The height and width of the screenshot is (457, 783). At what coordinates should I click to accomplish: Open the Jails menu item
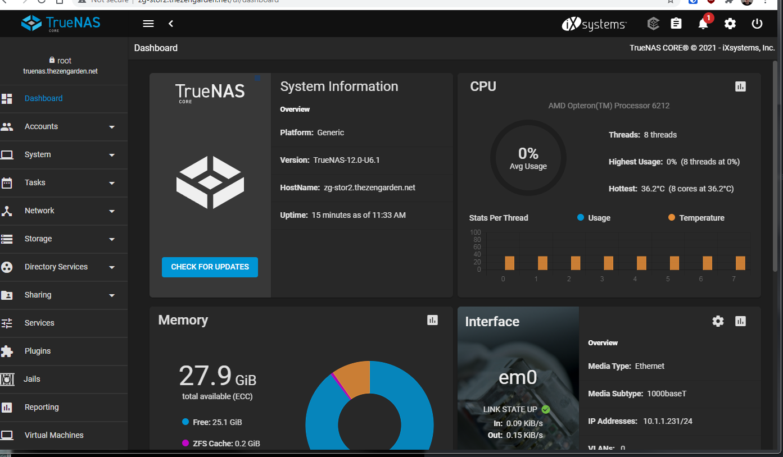tap(64, 379)
